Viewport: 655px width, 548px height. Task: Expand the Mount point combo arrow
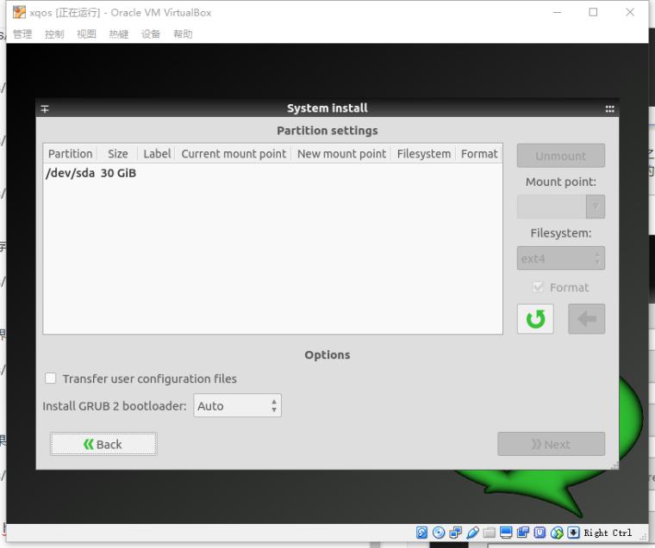tap(596, 206)
